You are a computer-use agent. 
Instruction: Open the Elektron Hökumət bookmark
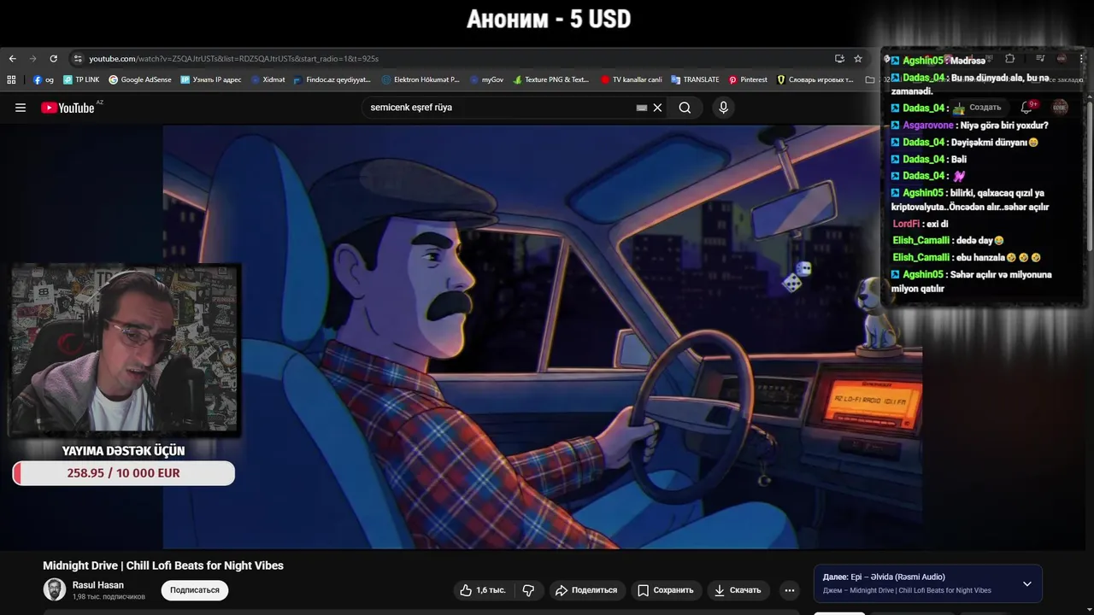(421, 79)
